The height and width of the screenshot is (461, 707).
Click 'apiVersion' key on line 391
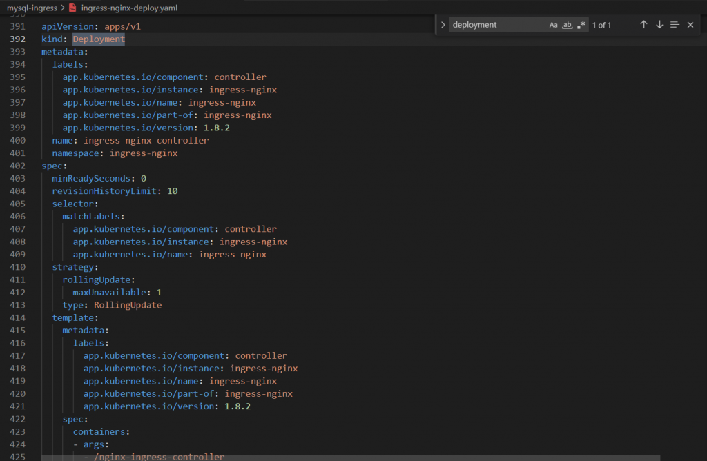(68, 27)
